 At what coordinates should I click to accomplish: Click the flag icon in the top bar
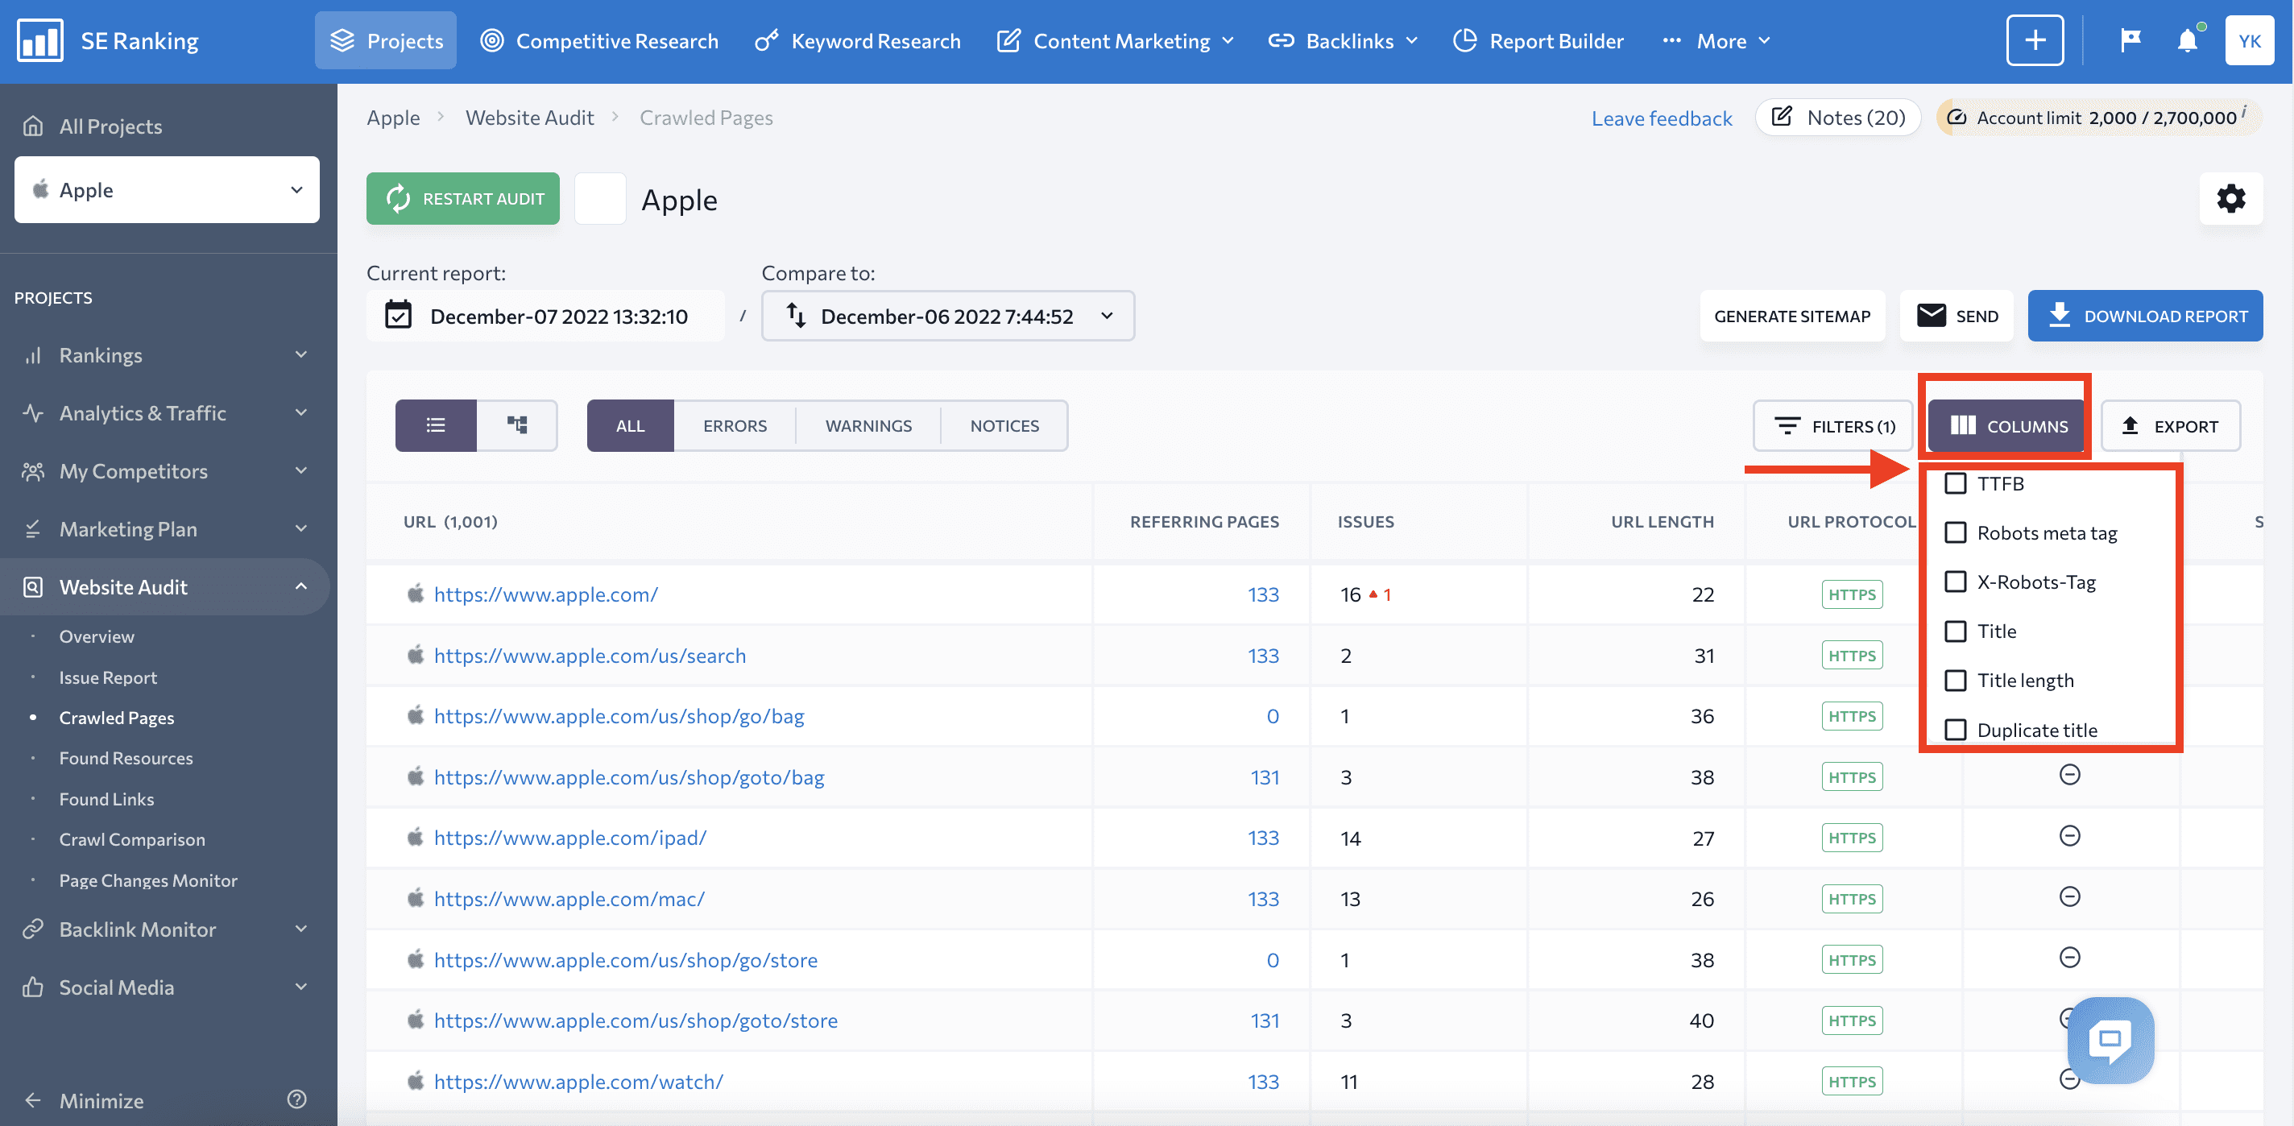pos(2130,41)
